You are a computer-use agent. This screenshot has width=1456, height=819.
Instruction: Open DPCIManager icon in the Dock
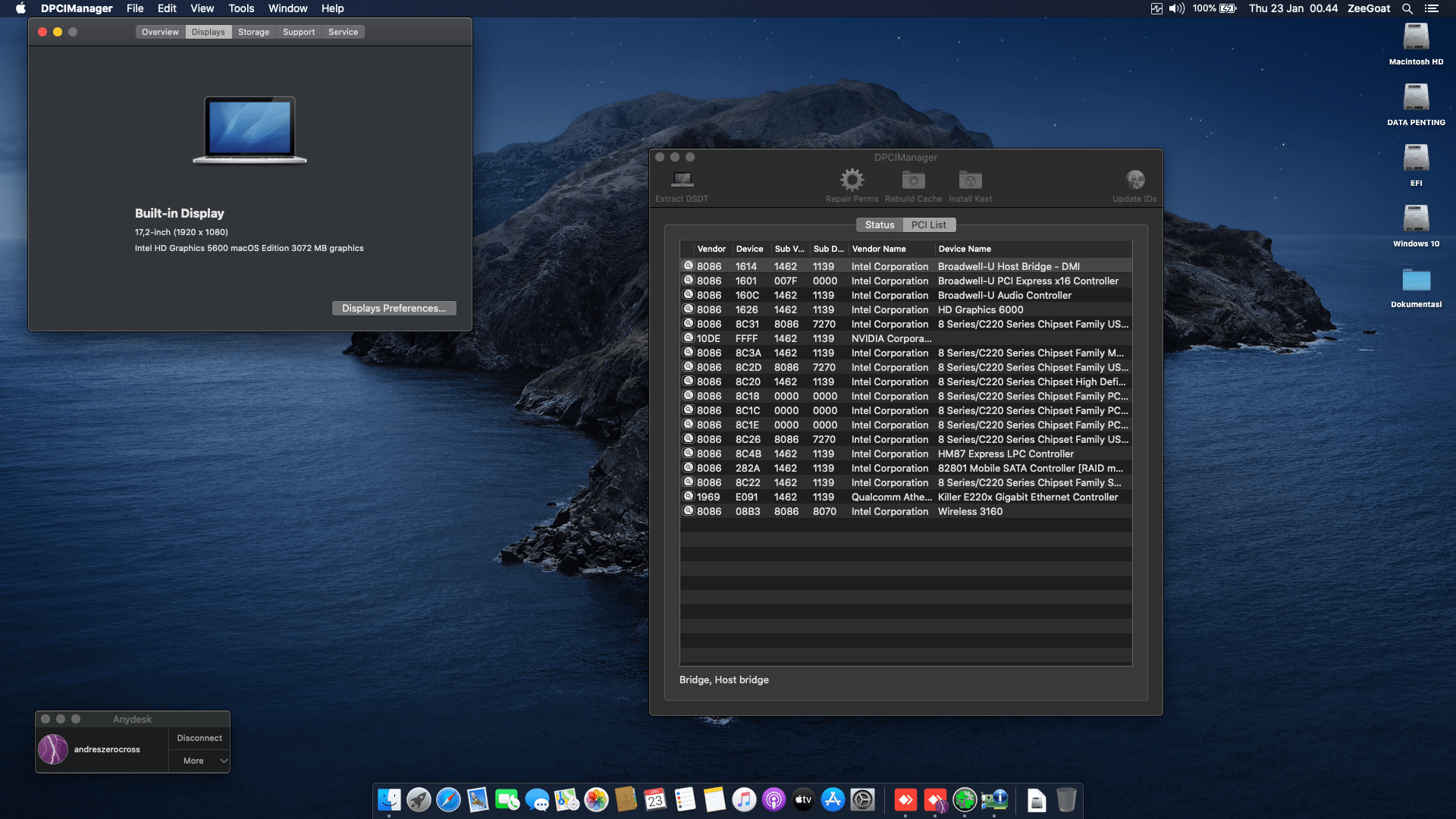pyautogui.click(x=994, y=799)
